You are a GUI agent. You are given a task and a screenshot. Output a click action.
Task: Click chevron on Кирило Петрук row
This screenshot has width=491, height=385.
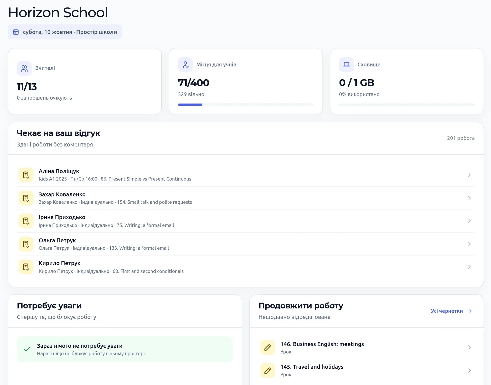[x=469, y=267]
